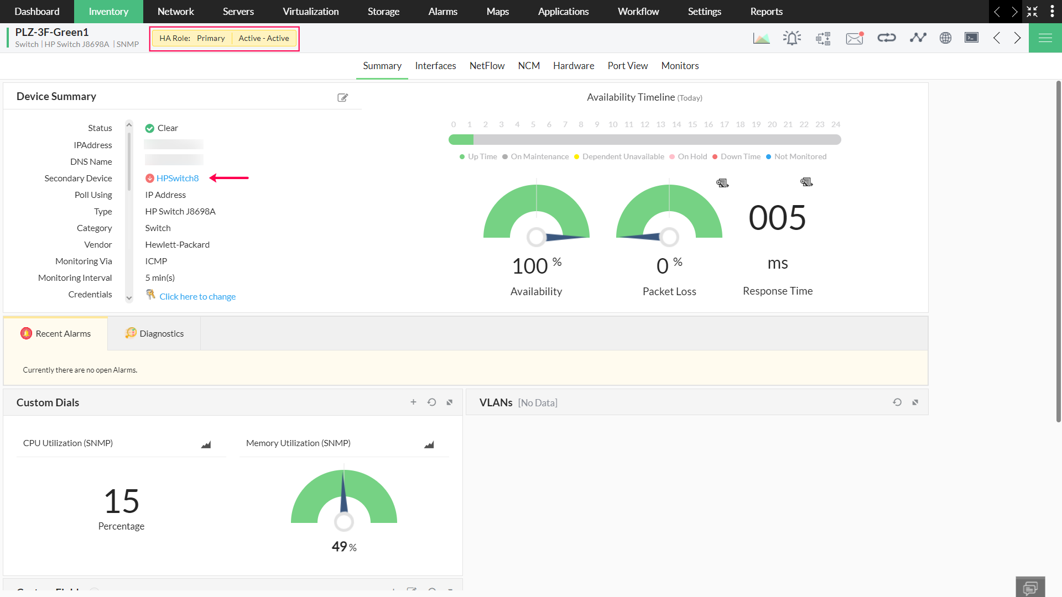Open the green hamburger menu
1062x597 pixels.
[x=1045, y=38]
